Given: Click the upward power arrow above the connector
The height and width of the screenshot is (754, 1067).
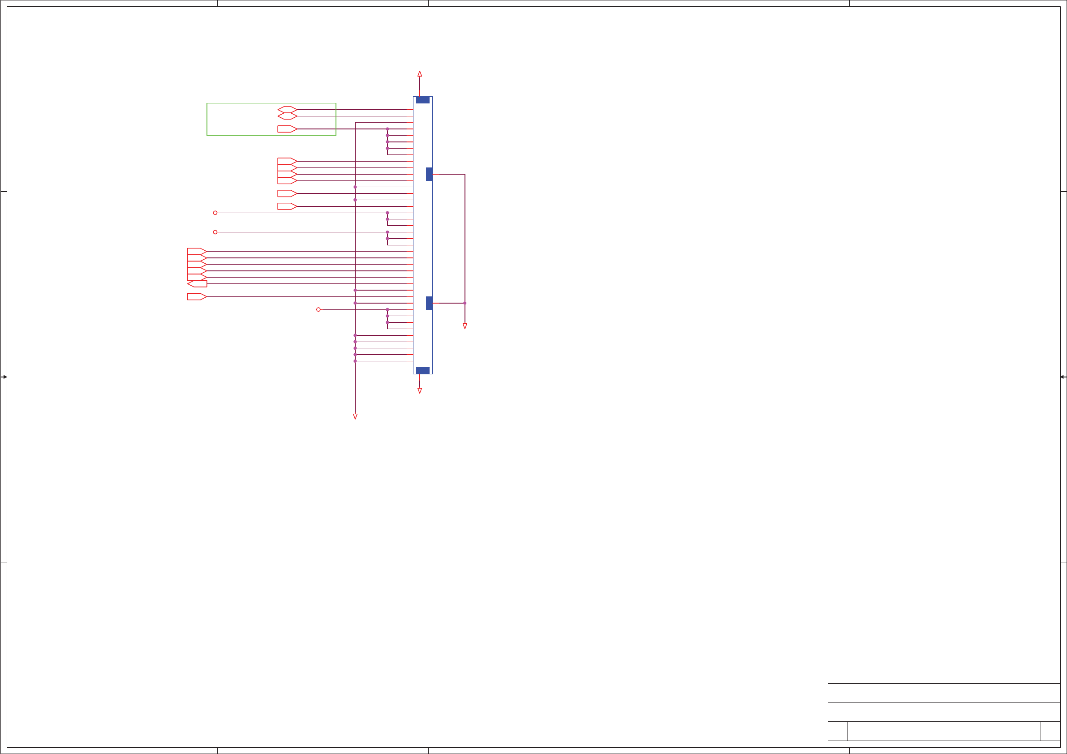Looking at the screenshot, I should click(x=420, y=74).
